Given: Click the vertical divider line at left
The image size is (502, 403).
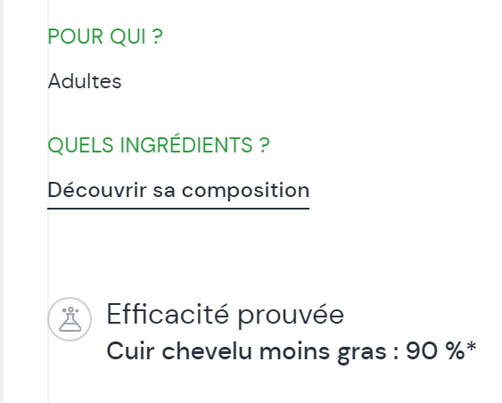Looking at the screenshot, I should 48,201.
